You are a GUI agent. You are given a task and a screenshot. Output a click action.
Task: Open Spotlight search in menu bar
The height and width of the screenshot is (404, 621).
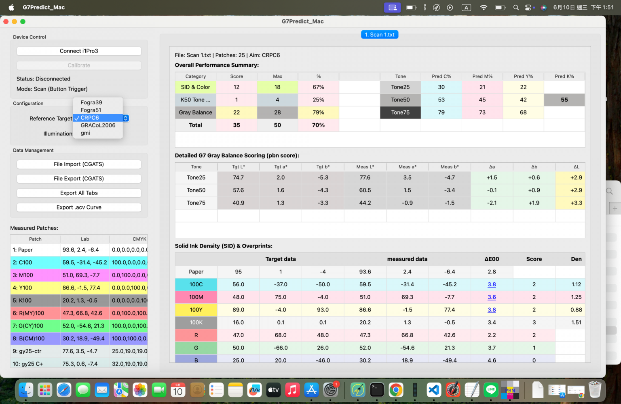(516, 7)
